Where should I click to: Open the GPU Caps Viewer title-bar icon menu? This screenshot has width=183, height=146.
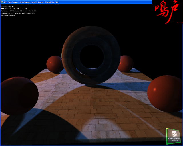pos(2,2)
